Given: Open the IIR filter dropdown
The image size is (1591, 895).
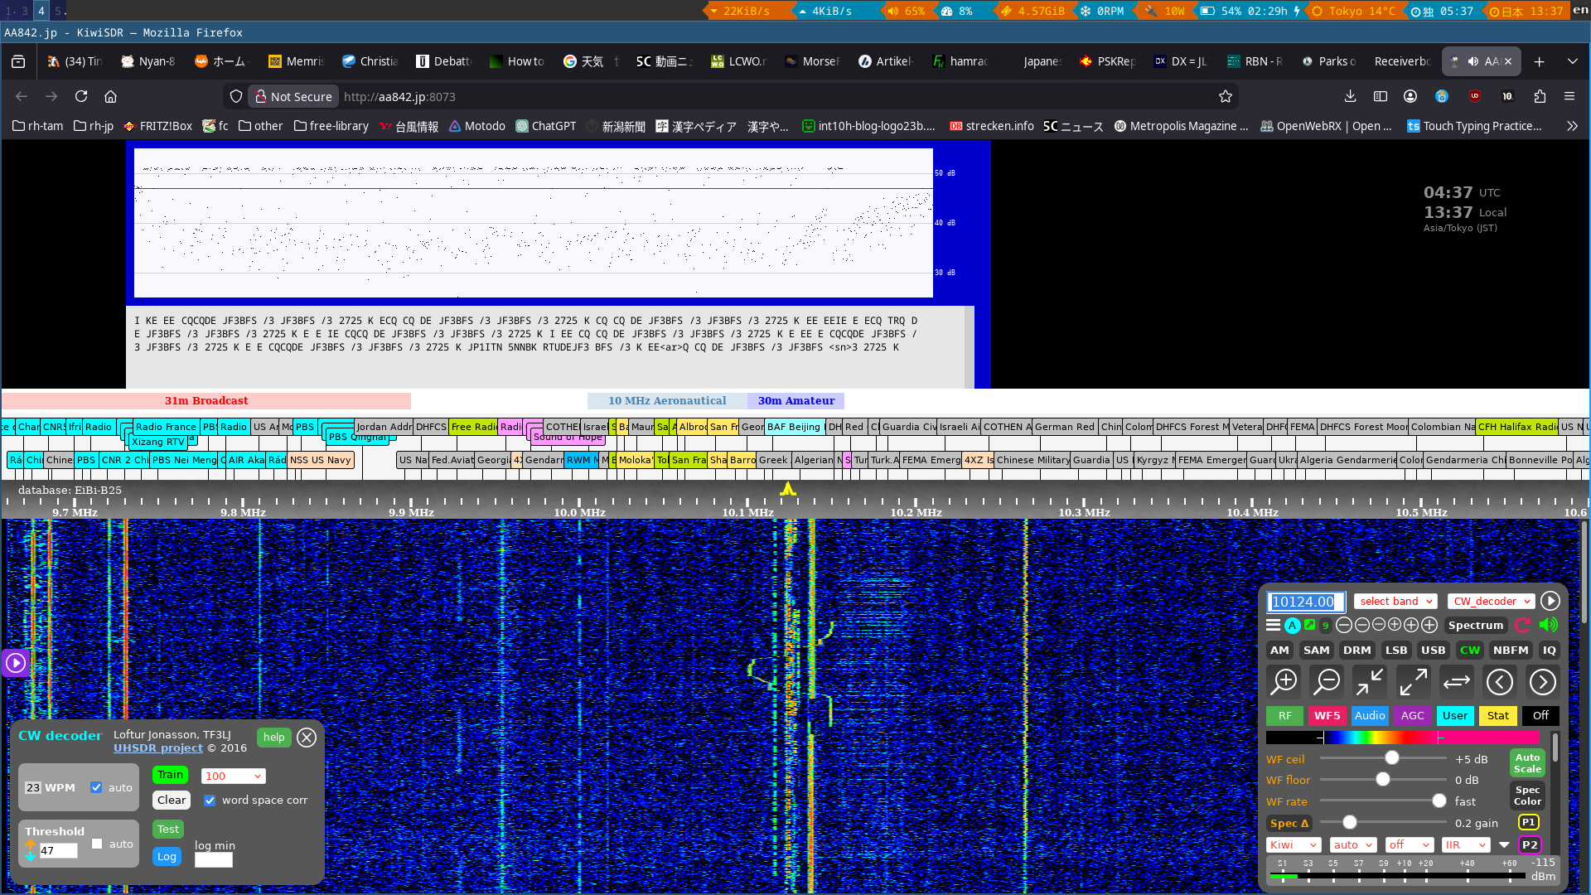Looking at the screenshot, I should pyautogui.click(x=1466, y=845).
